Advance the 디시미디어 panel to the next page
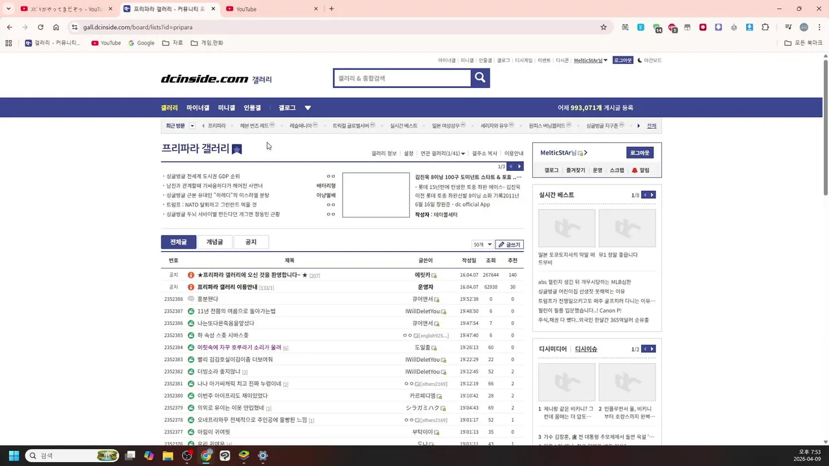This screenshot has height=466, width=829. (652, 349)
